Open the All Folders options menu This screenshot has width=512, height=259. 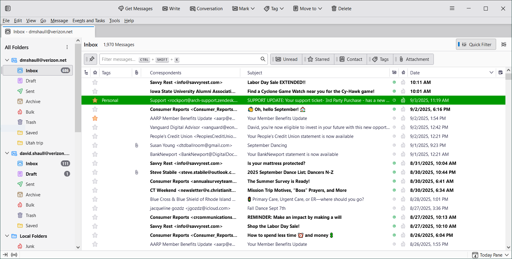[x=67, y=47]
